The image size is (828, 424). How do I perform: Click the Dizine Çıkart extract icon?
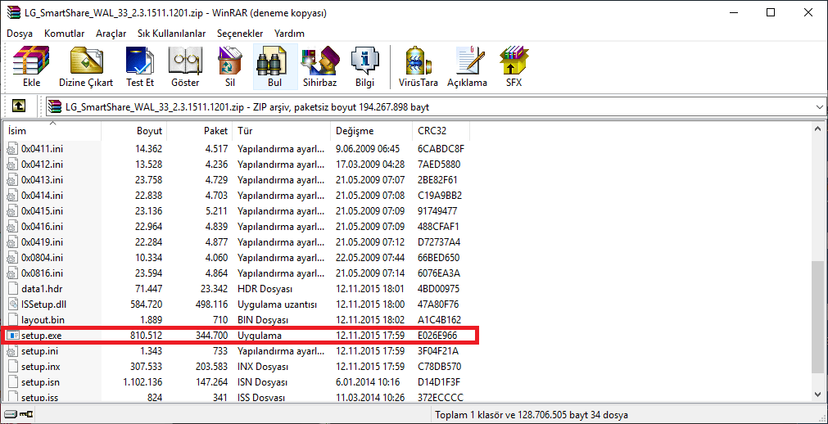coord(86,66)
